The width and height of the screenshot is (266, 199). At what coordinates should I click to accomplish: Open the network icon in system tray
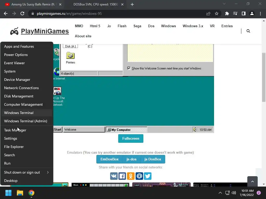(x=227, y=193)
